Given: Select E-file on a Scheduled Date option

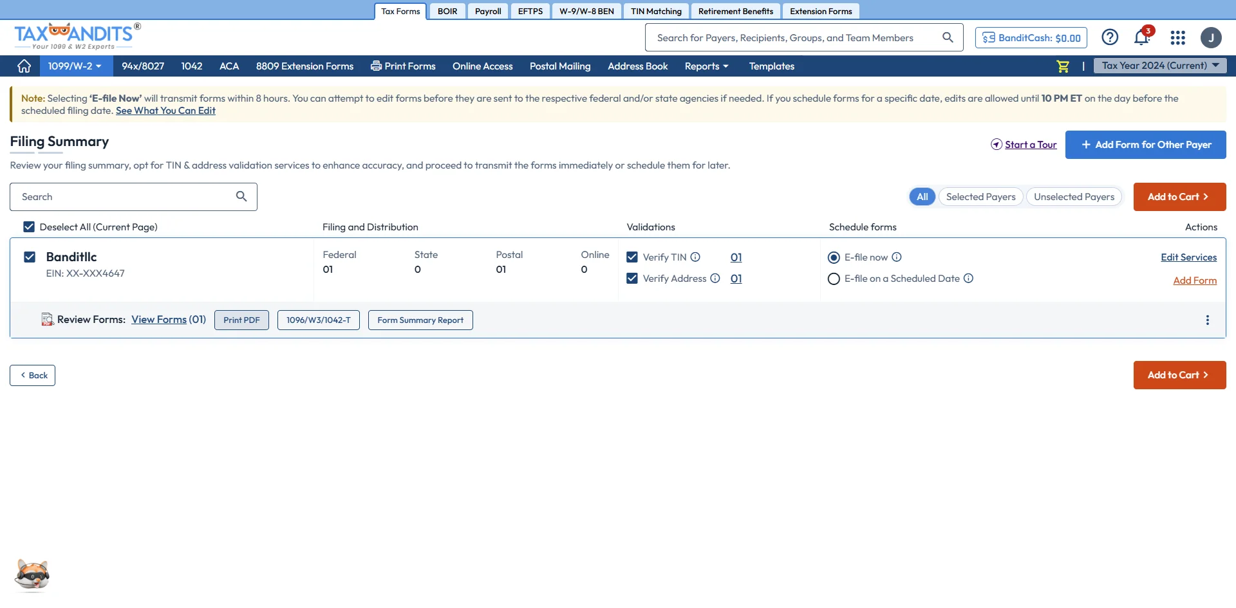Looking at the screenshot, I should coord(834,279).
